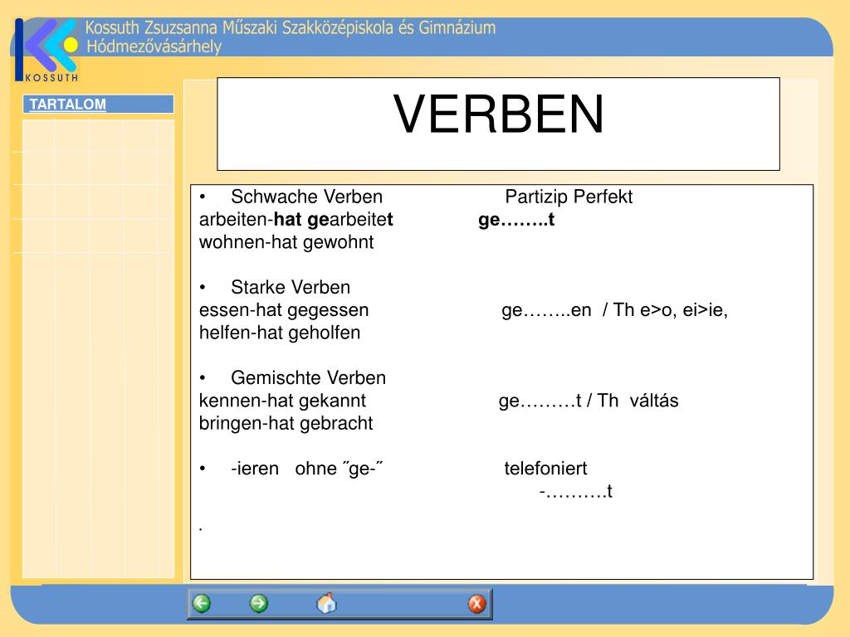
Task: Click the VERBEN title box
Action: 498,124
